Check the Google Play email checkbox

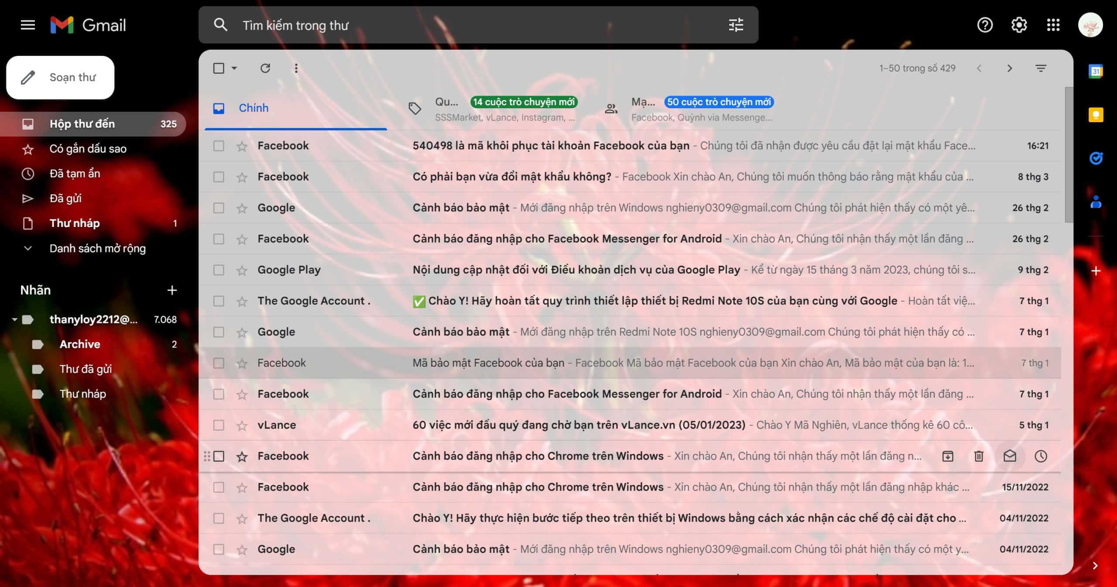pos(219,270)
